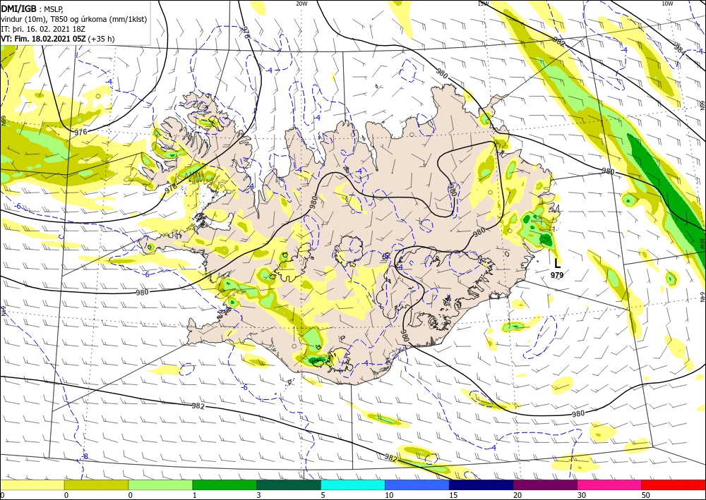Click the legend scale value '3'
This screenshot has height=500, width=706.
(x=258, y=495)
